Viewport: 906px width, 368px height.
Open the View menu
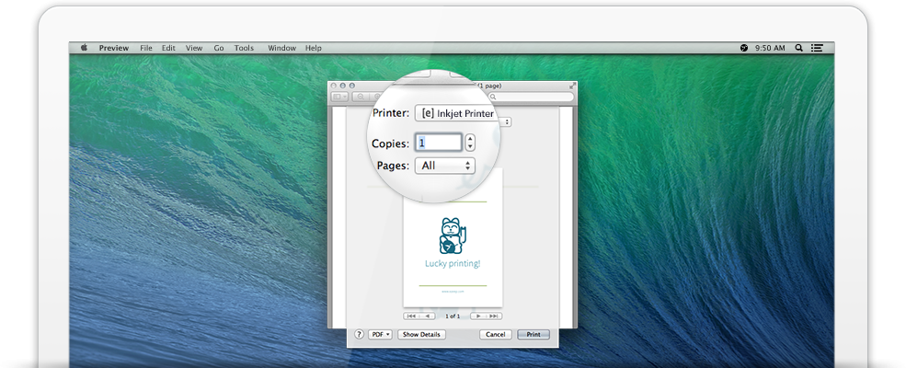pos(194,48)
